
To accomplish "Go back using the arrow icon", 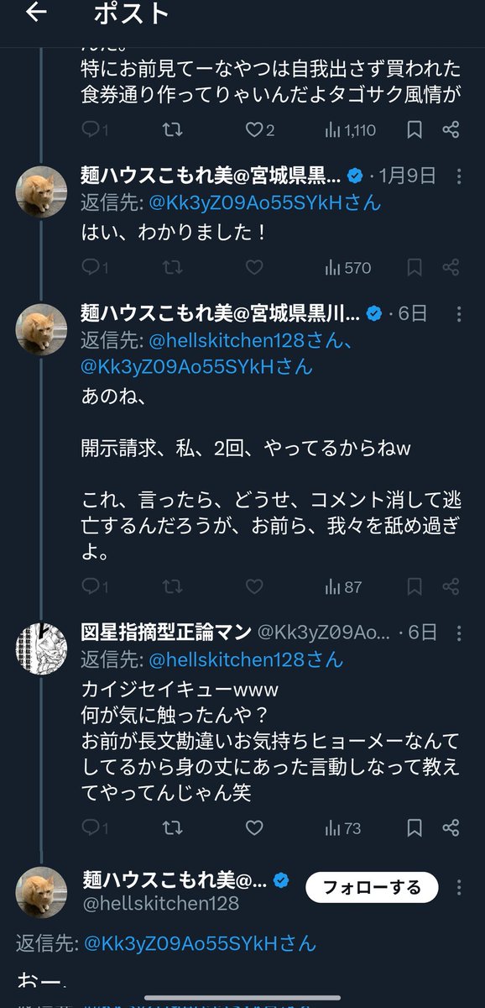I will click(x=36, y=14).
